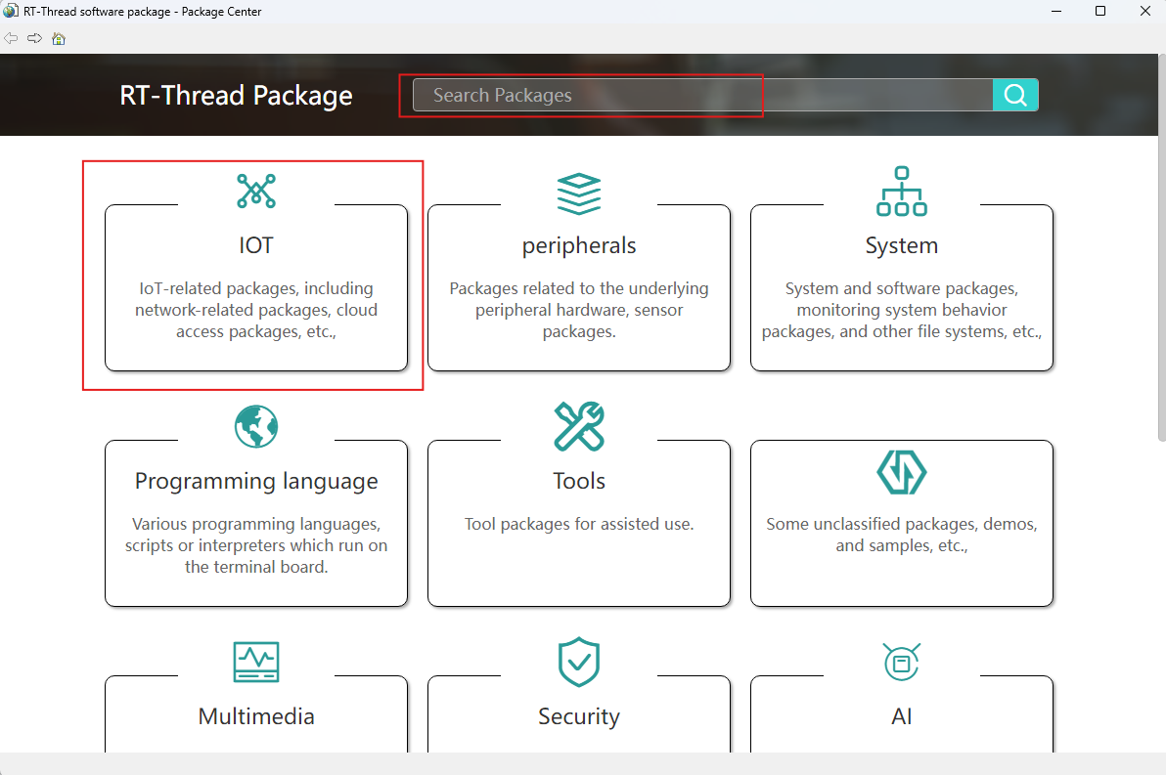Open the IOT category title
The image size is (1166, 775).
pos(256,245)
